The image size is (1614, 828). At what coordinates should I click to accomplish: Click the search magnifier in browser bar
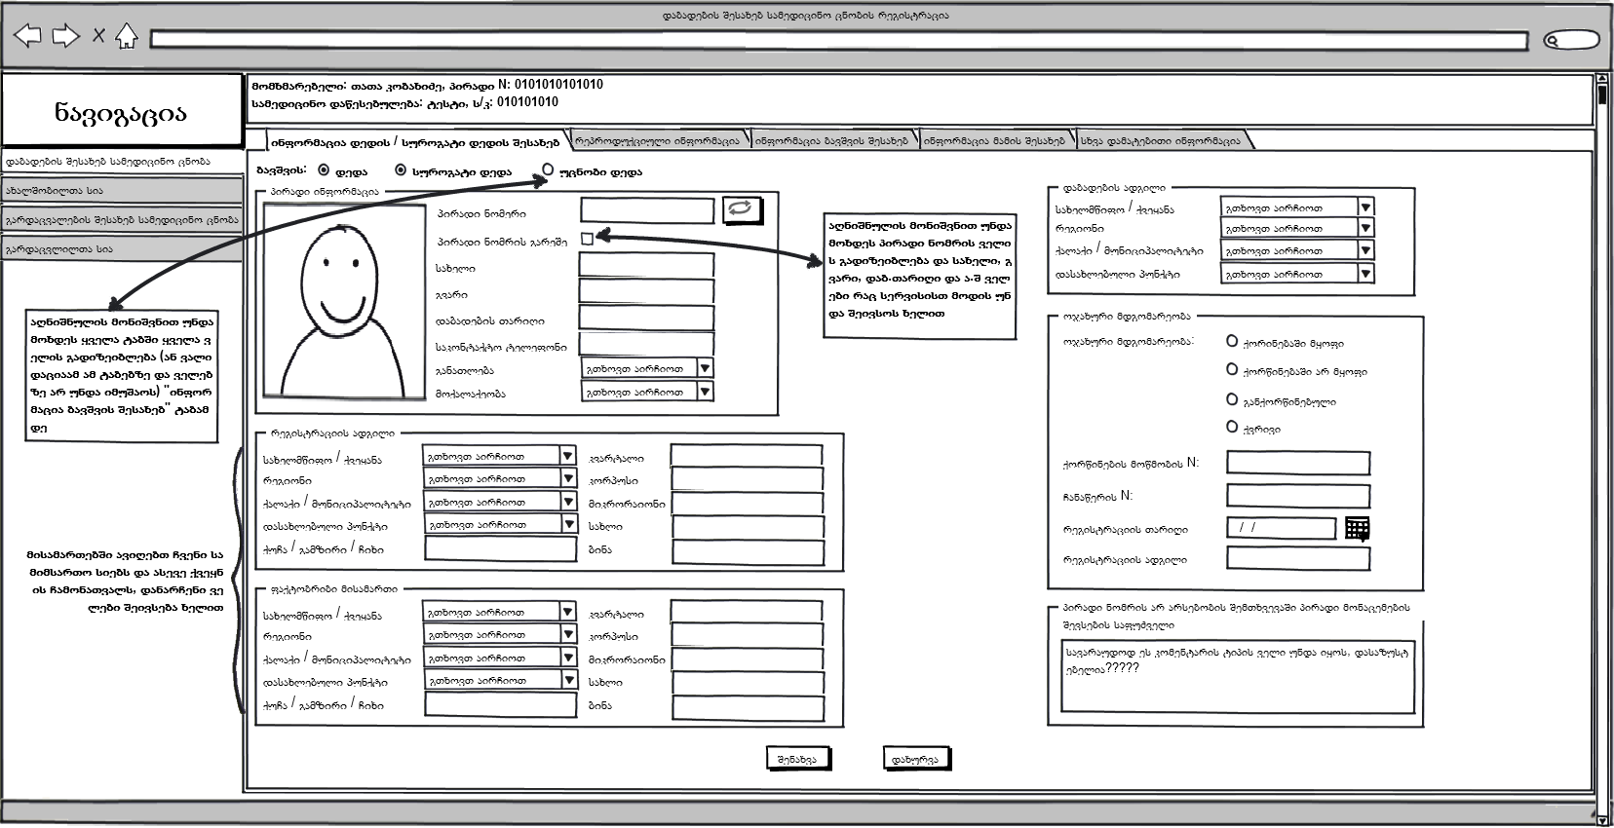(1571, 40)
